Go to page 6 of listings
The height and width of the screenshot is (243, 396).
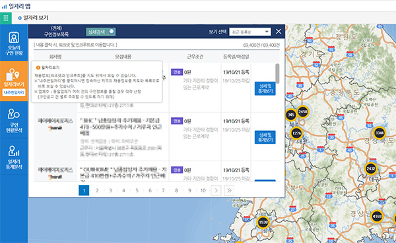[150, 190]
